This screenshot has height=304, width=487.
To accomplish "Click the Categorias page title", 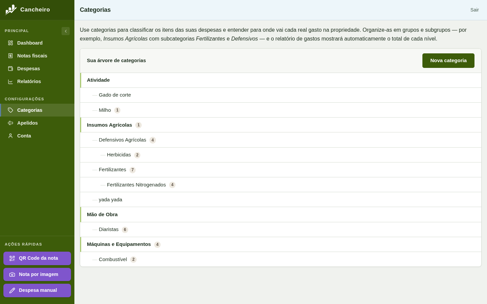I will click(95, 10).
